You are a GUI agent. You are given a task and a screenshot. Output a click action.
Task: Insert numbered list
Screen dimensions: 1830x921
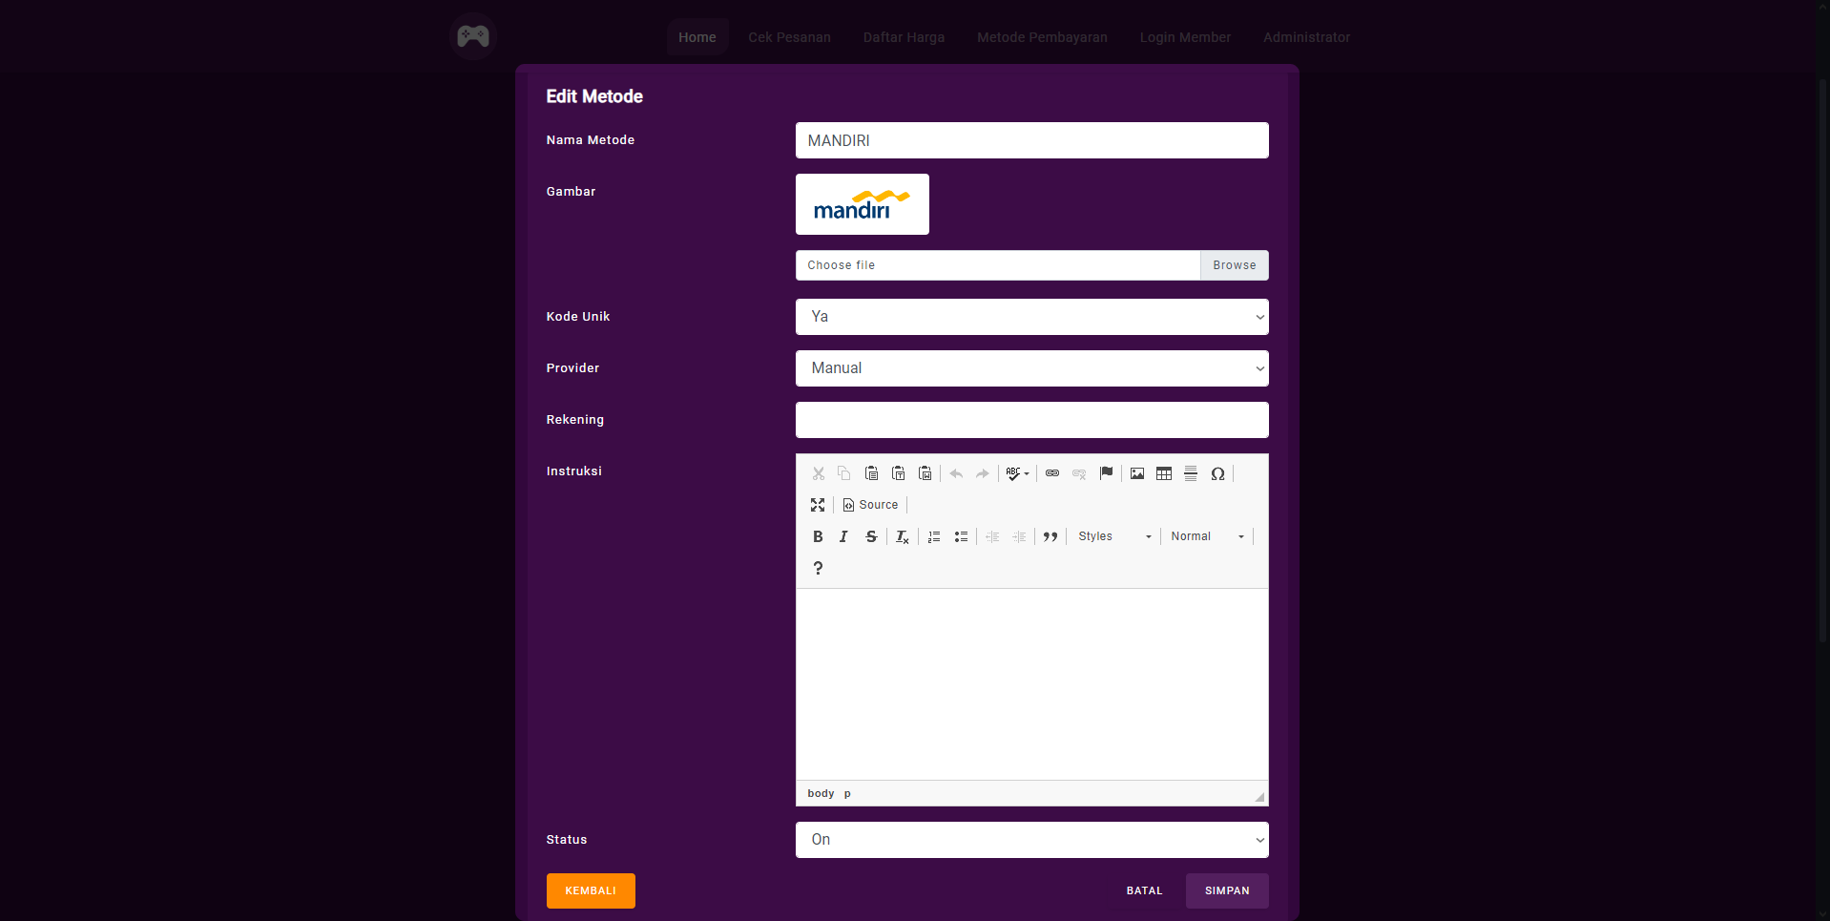pyautogui.click(x=934, y=536)
